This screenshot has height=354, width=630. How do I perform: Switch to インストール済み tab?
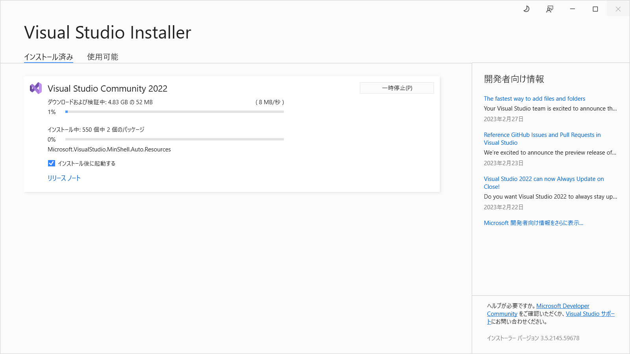click(48, 57)
